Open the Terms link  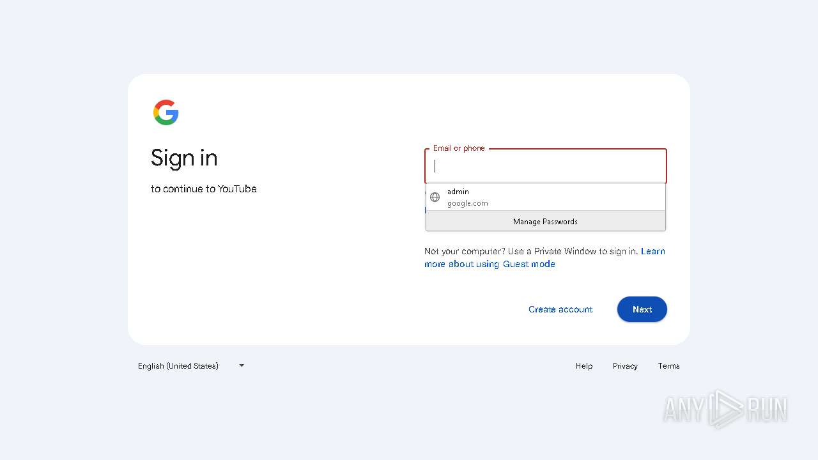[668, 366]
